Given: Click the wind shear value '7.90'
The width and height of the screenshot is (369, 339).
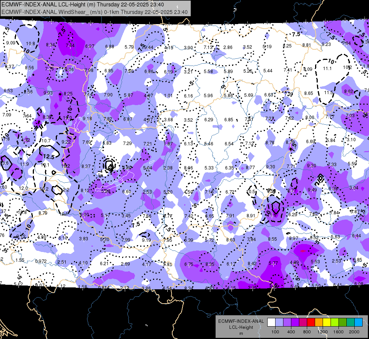Looking at the screenshot, I should click(x=108, y=95).
